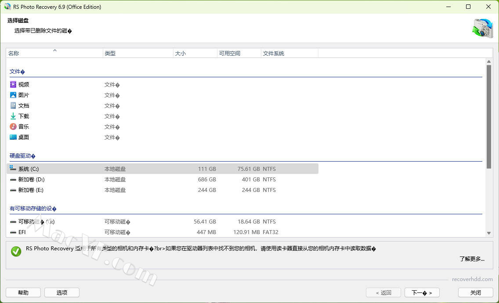499x303 pixels.
Task: Select the 音乐 folder icon
Action: pos(13,126)
